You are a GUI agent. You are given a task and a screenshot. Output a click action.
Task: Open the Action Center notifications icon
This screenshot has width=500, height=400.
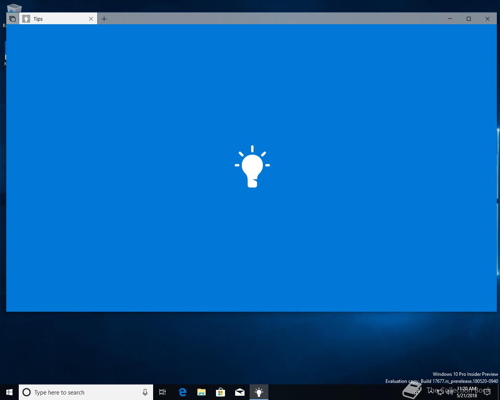point(487,392)
